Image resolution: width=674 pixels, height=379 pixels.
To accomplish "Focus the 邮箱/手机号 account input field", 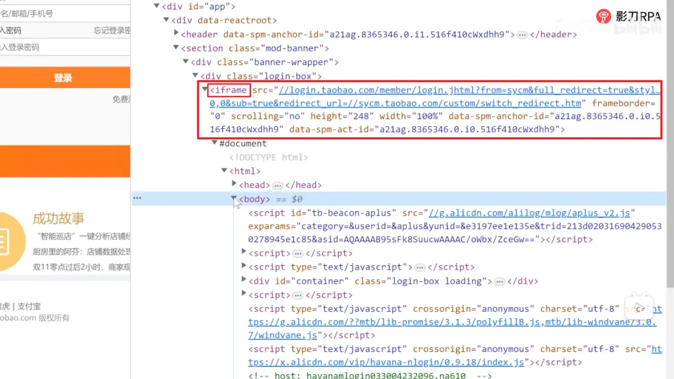I will (65, 13).
